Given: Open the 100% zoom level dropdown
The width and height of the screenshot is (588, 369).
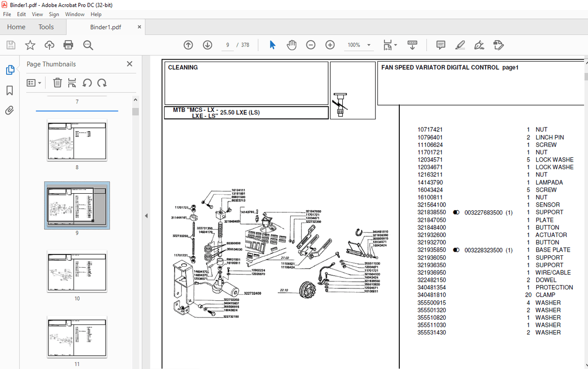Looking at the screenshot, I should pyautogui.click(x=368, y=45).
